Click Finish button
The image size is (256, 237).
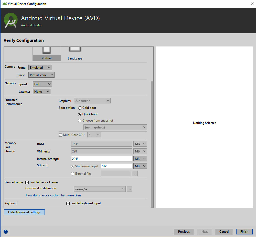click(x=244, y=232)
